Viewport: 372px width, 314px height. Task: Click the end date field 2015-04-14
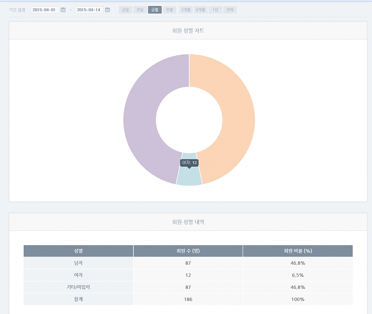pyautogui.click(x=89, y=10)
